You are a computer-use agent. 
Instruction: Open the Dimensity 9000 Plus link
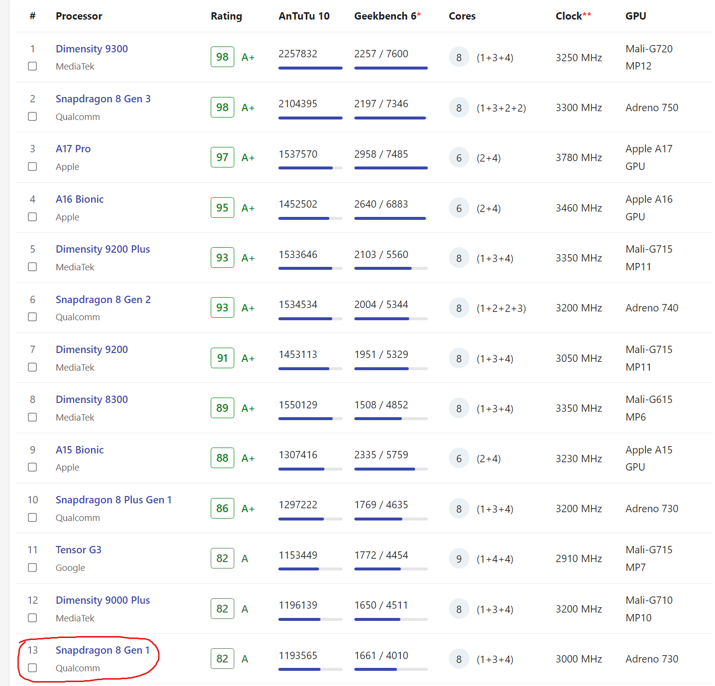pos(103,600)
